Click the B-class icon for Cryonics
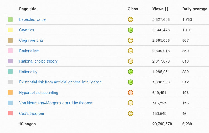This screenshot has height=133, width=209. pos(130,30)
